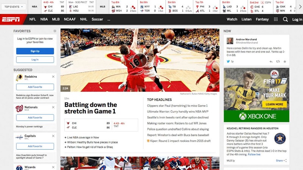
Task: Dismiss the Nationals suggestion
Action: pyautogui.click(x=53, y=107)
